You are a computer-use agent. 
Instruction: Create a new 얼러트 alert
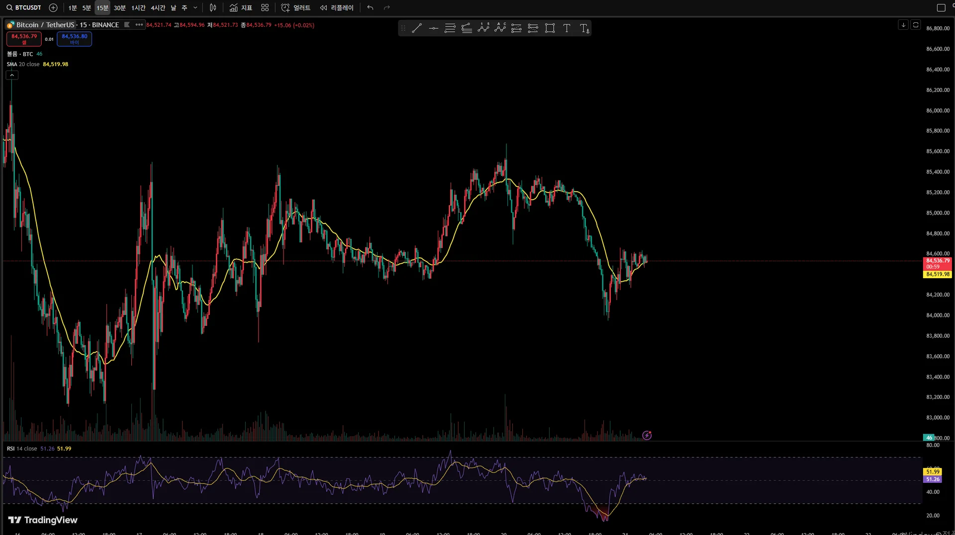[295, 8]
